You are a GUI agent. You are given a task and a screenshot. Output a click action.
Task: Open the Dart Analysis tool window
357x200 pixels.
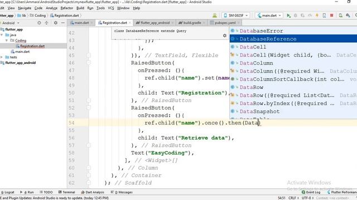(x=93, y=192)
